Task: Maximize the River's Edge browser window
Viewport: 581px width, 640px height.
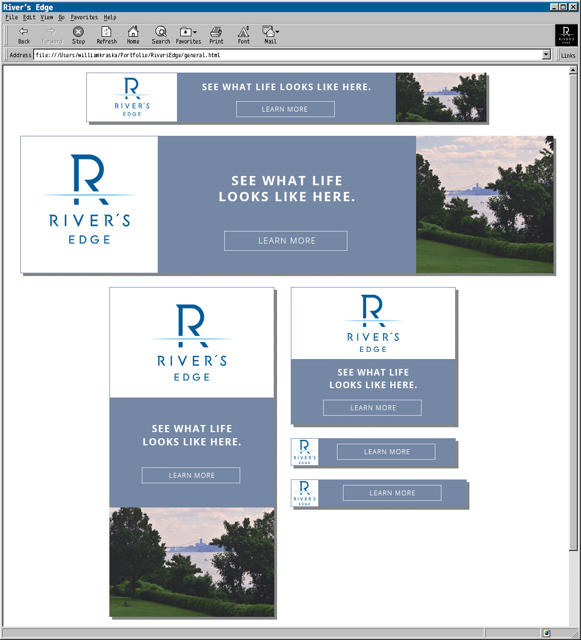Action: 563,7
